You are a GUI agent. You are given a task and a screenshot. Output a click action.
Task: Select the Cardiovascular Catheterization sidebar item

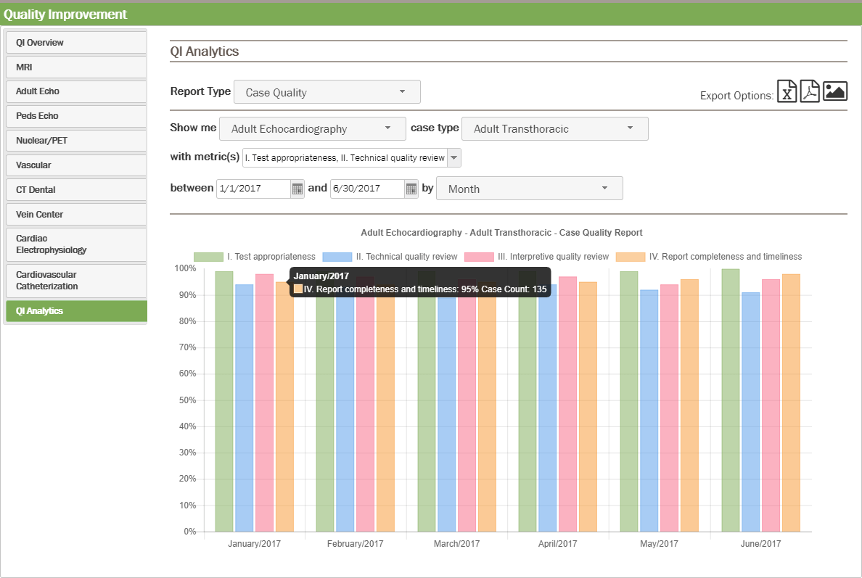pos(75,280)
